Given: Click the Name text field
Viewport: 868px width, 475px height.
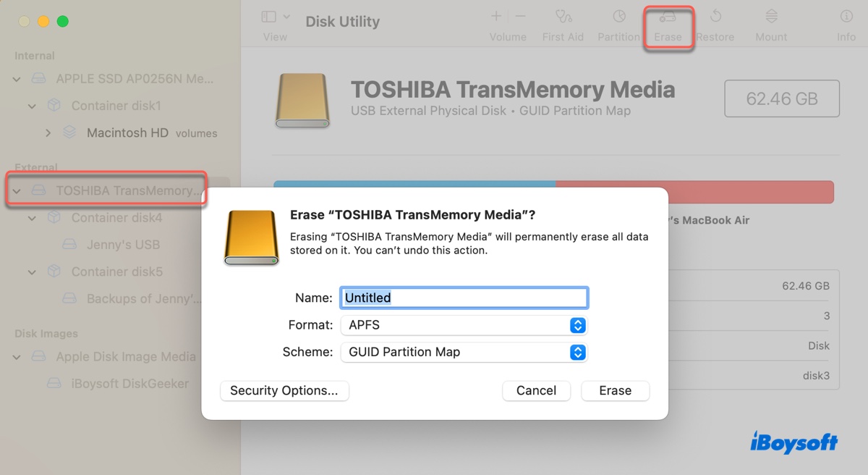Looking at the screenshot, I should point(464,298).
